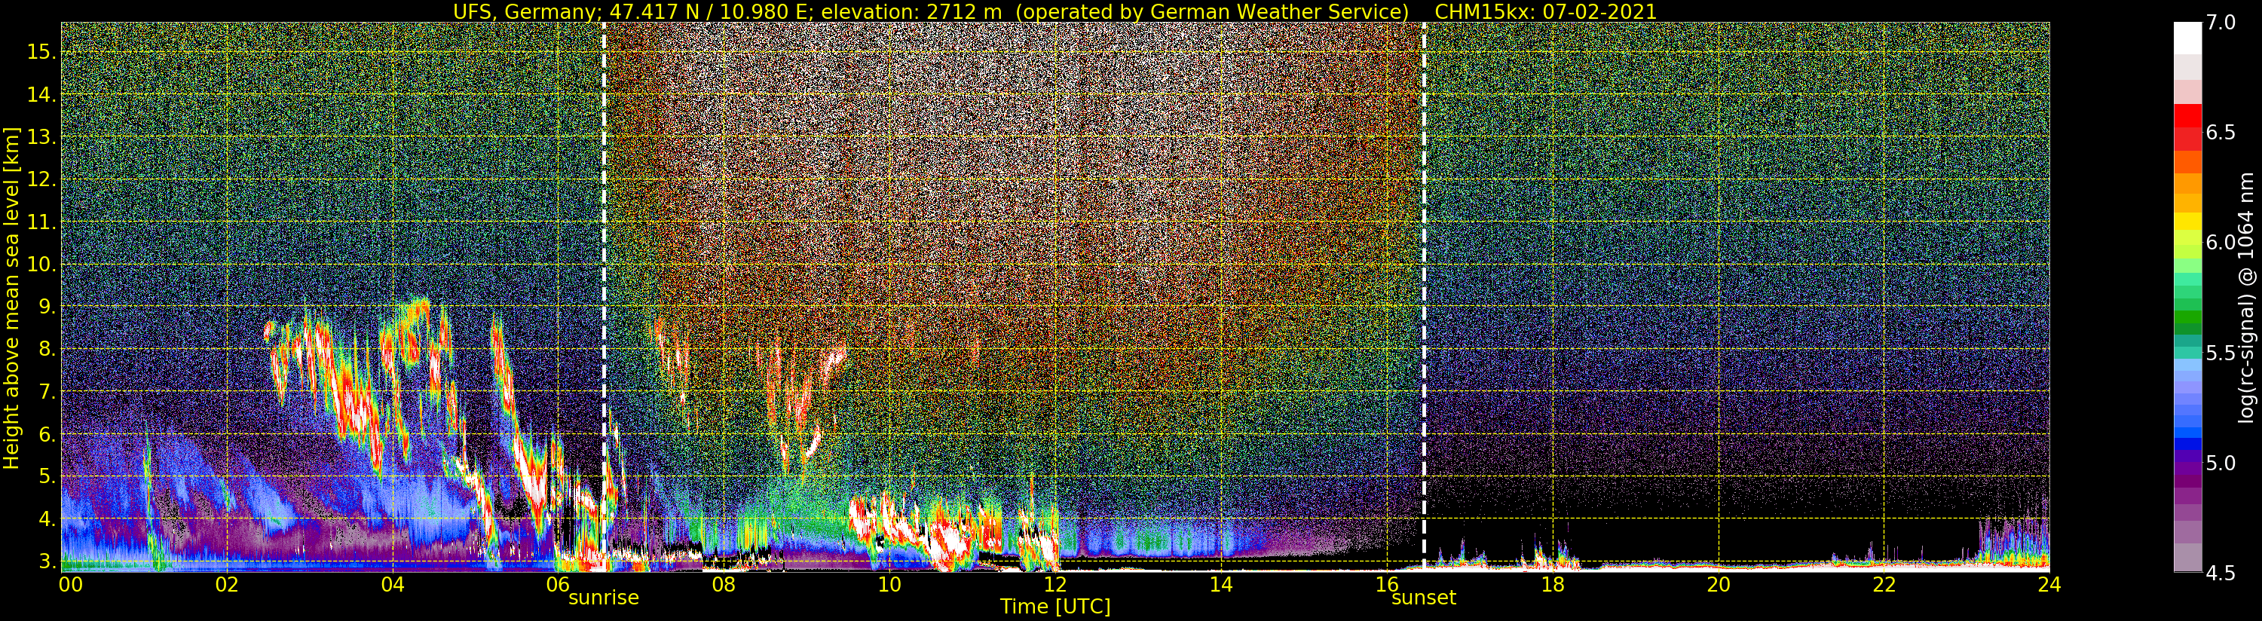Click the 20 hour tick label
The image size is (2262, 621).
[x=1718, y=584]
